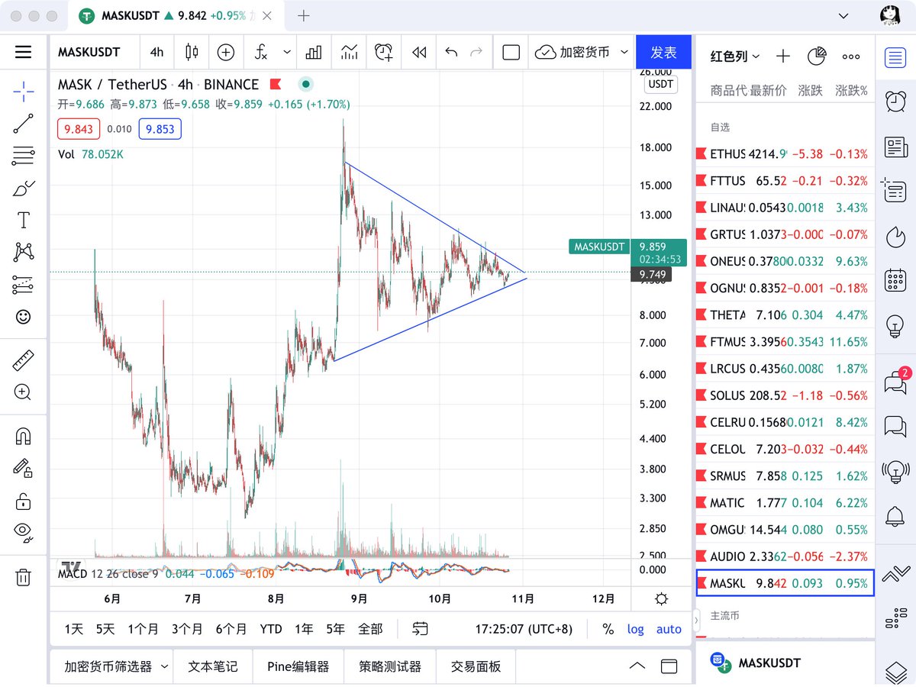Toggle the auto scale option

point(669,629)
